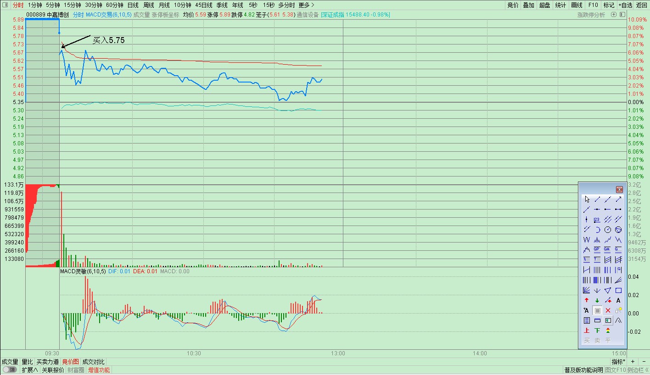Close the drawing tools palette

pos(619,189)
